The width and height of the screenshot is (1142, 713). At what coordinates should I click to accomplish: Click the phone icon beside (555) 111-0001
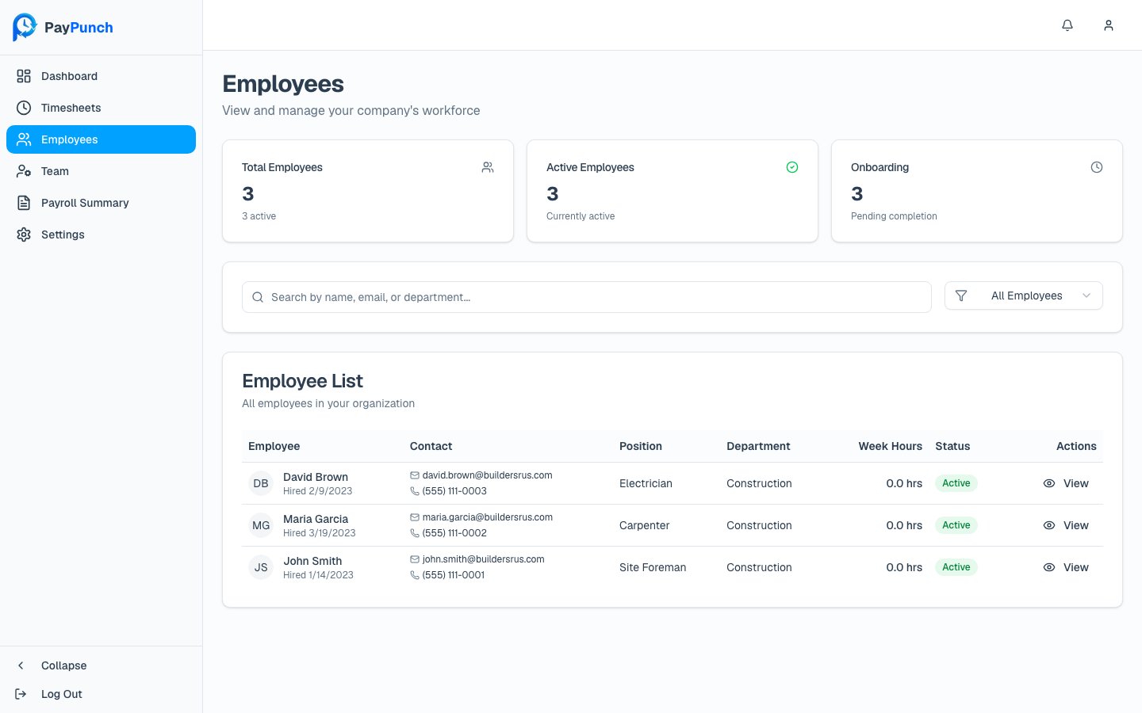[x=415, y=575]
